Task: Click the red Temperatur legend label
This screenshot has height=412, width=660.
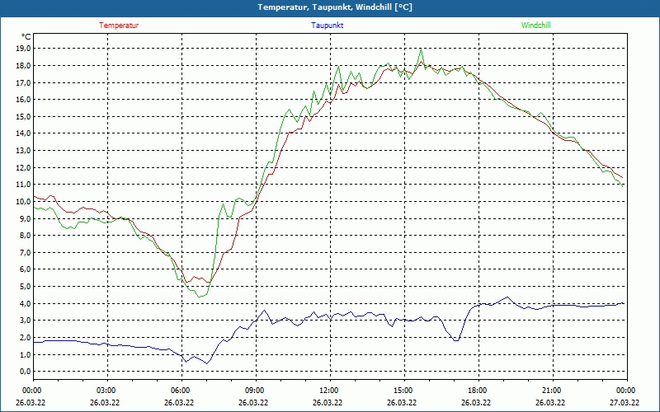Action: 119,26
